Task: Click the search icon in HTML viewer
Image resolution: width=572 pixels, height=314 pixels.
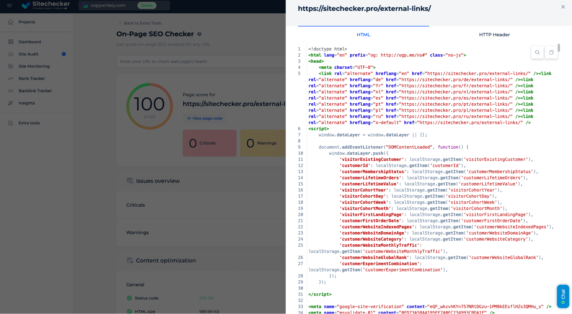Action: tap(537, 52)
